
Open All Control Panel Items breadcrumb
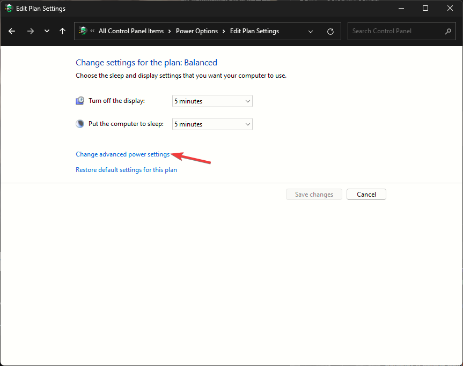131,31
